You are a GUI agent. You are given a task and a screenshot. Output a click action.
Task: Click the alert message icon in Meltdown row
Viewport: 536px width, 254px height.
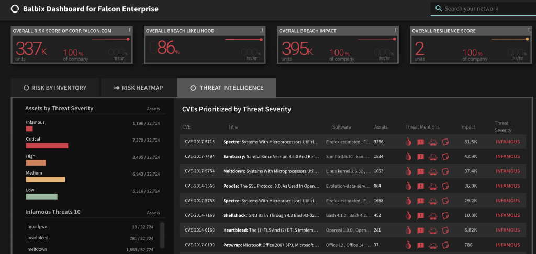(x=420, y=171)
